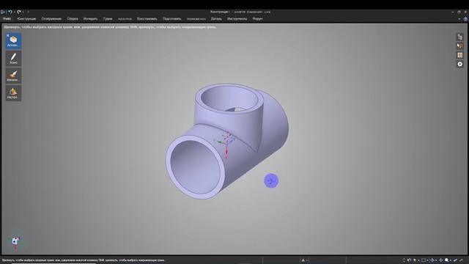
Task: Click the first icon in the title bar toolbar
Action: pyautogui.click(x=3, y=12)
